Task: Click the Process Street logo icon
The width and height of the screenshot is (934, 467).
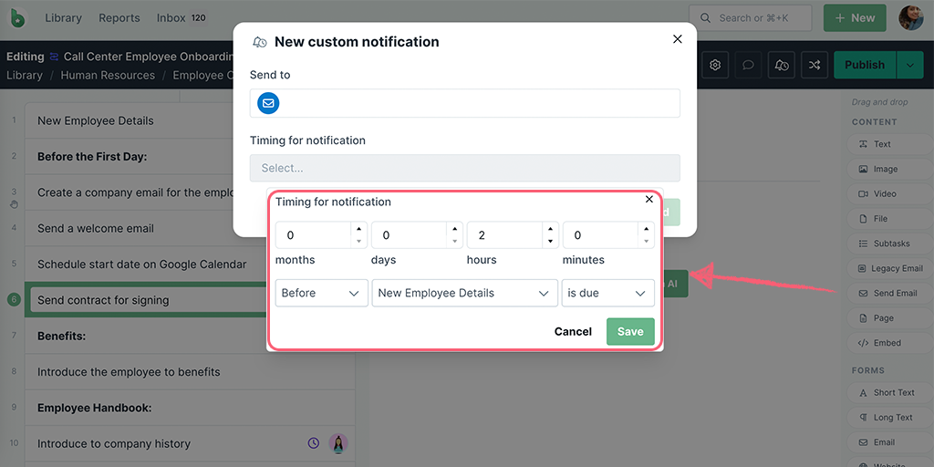Action: click(19, 17)
